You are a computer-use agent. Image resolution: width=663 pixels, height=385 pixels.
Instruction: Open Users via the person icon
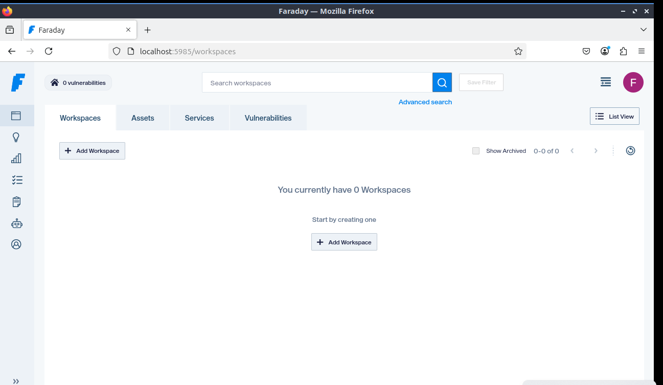coord(16,244)
